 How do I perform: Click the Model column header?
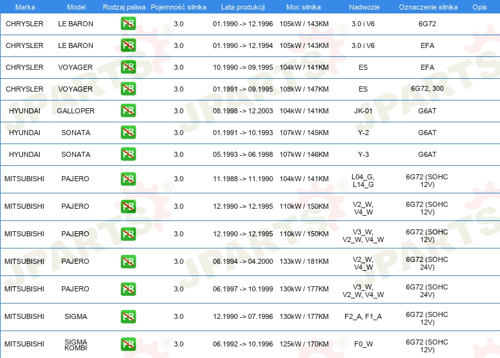[75, 6]
